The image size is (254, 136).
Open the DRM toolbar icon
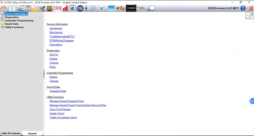[57, 8]
